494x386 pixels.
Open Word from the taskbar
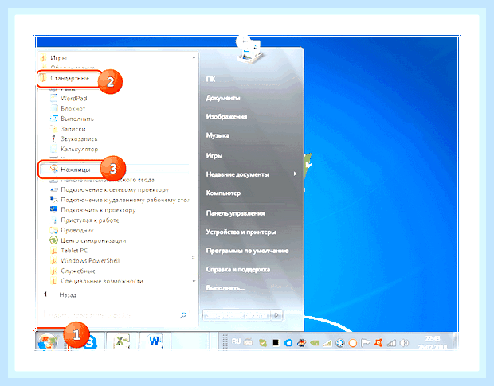point(155,341)
